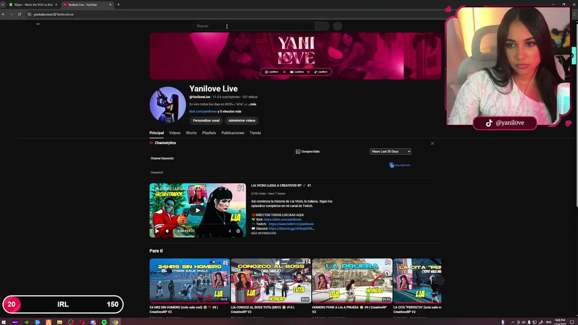The height and width of the screenshot is (325, 578).
Task: Open Spotify from the taskbar
Action: click(x=104, y=322)
